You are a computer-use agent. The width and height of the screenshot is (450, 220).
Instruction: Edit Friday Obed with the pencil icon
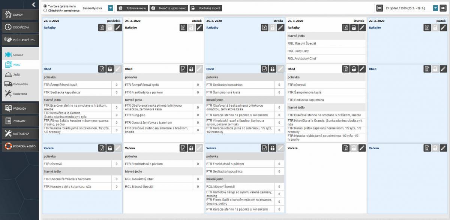444,69
